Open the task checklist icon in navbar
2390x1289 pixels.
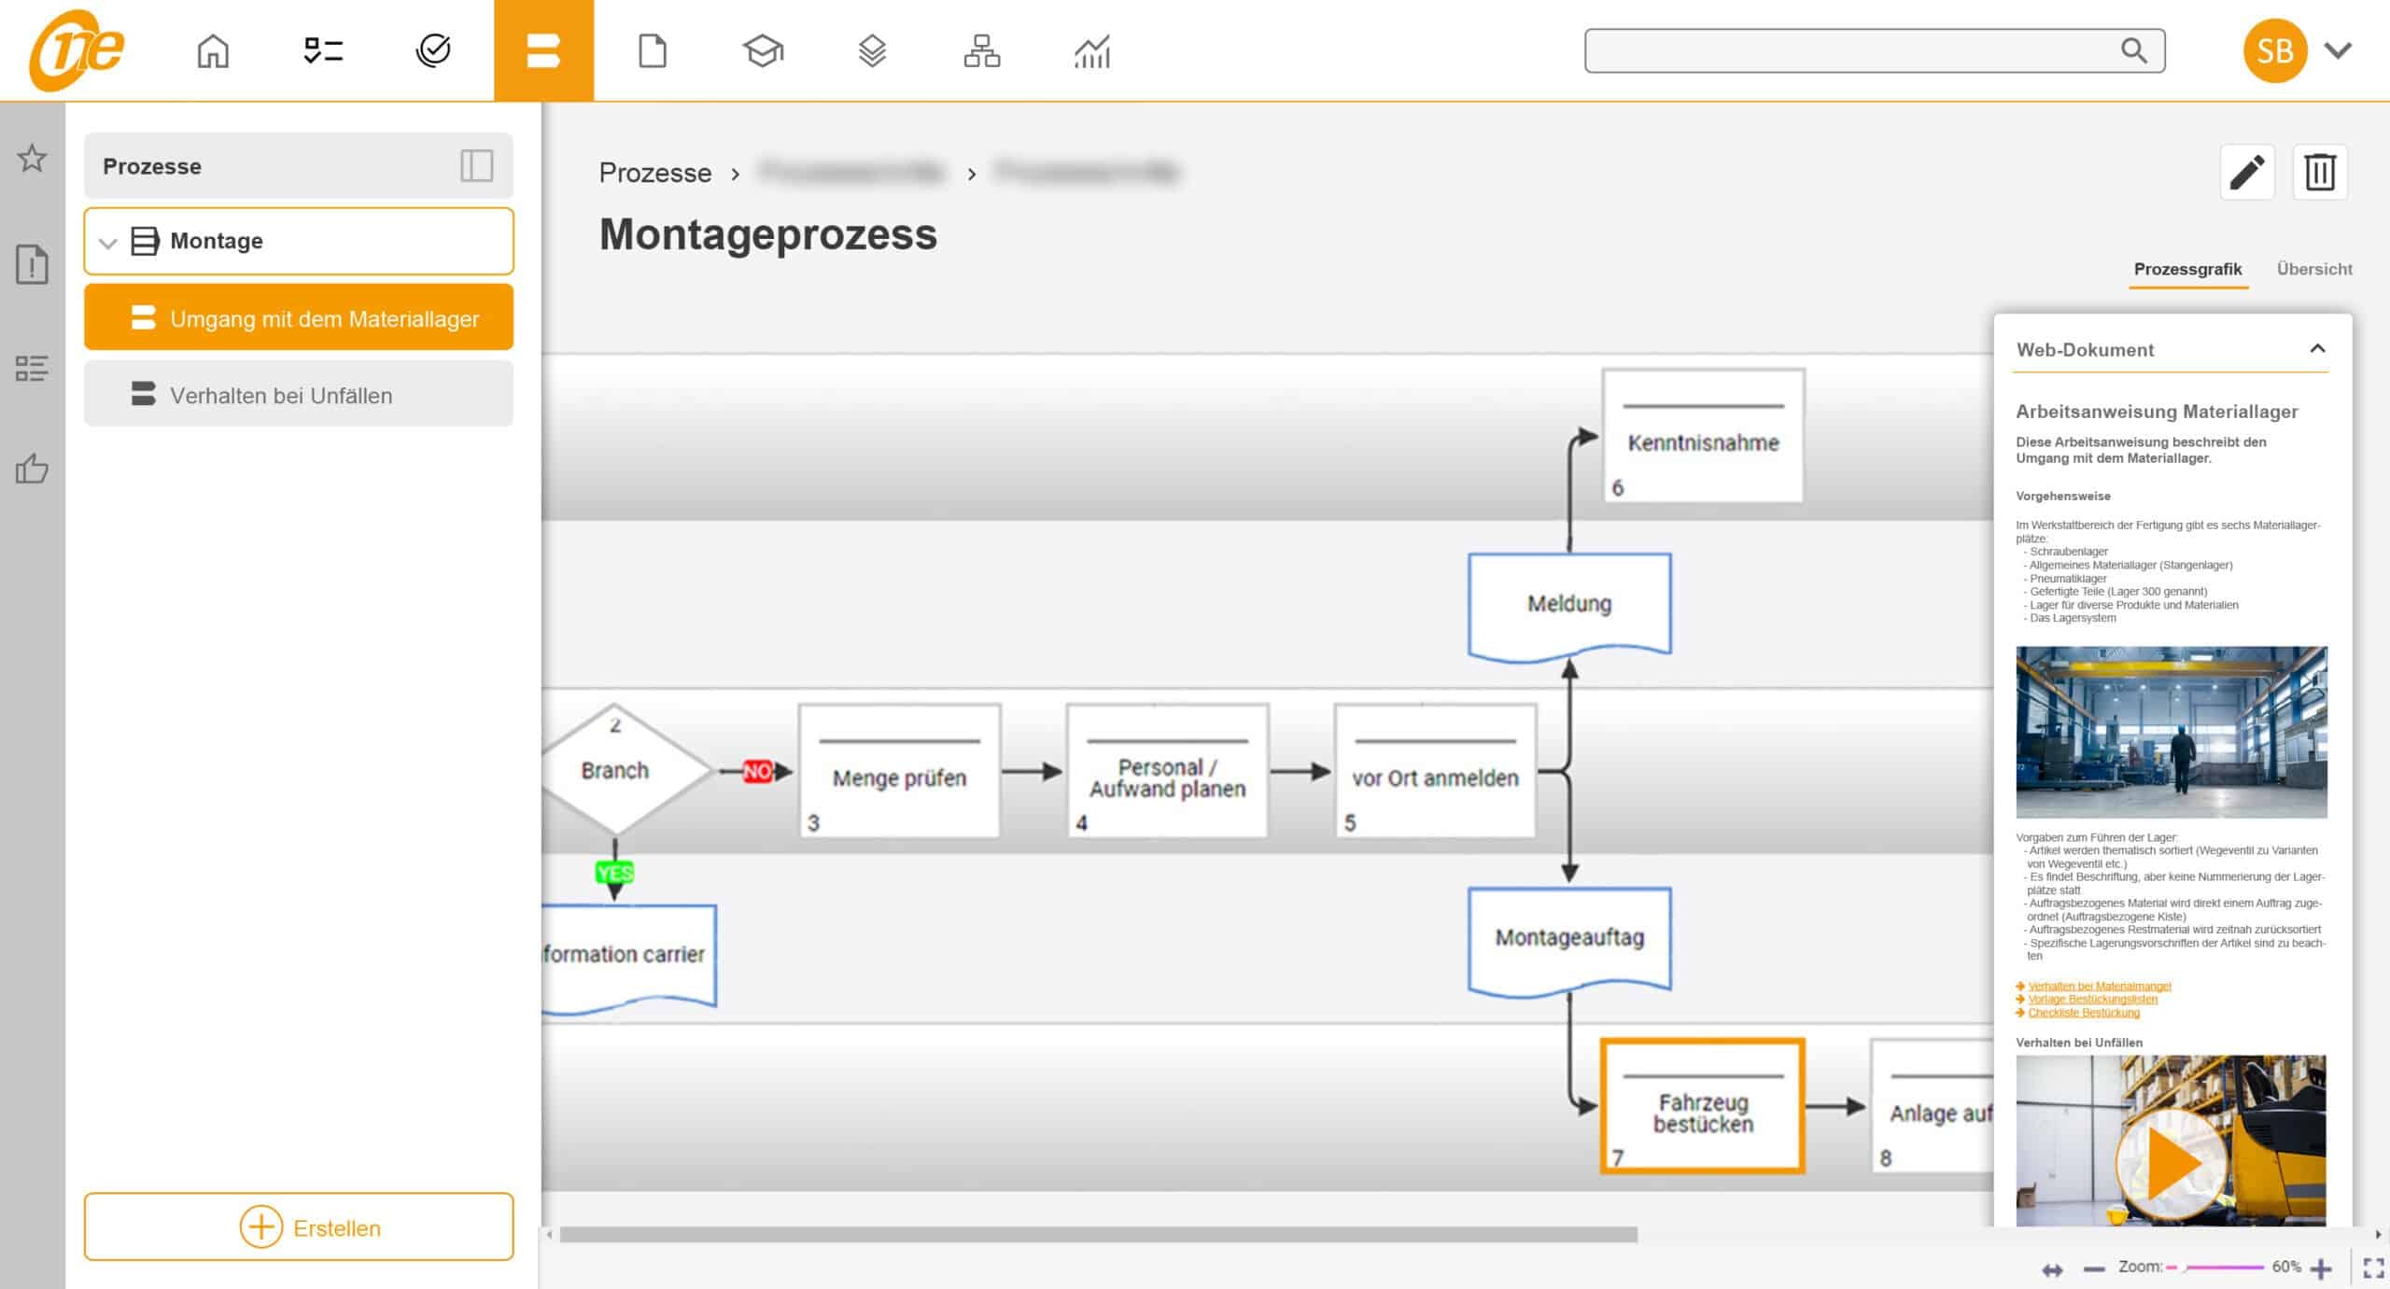(x=323, y=50)
